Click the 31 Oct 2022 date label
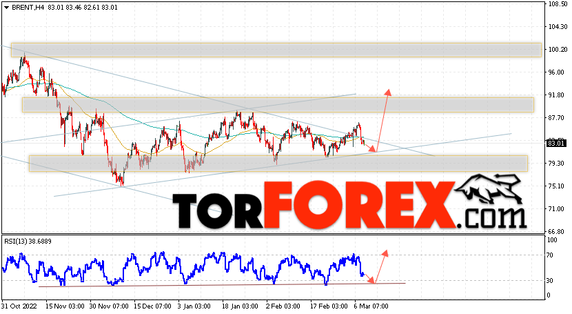Image resolution: width=572 pixels, height=314 pixels. (x=19, y=306)
